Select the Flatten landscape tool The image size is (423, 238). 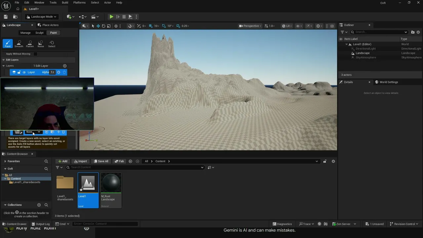30,44
